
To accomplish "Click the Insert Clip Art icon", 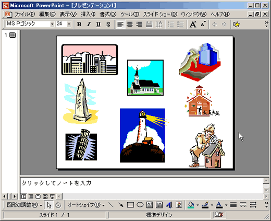I will tap(179, 205).
